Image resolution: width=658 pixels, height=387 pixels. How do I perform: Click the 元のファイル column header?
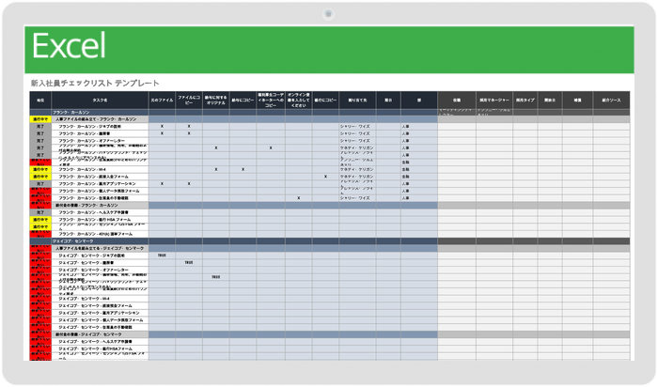pyautogui.click(x=162, y=99)
